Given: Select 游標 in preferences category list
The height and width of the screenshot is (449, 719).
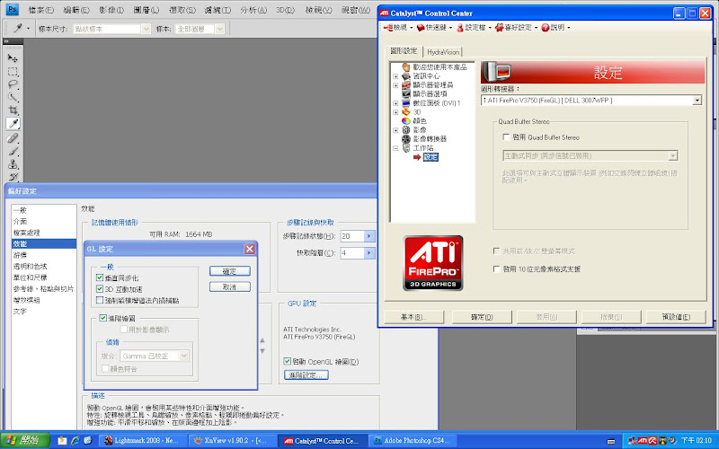Looking at the screenshot, I should [x=43, y=255].
